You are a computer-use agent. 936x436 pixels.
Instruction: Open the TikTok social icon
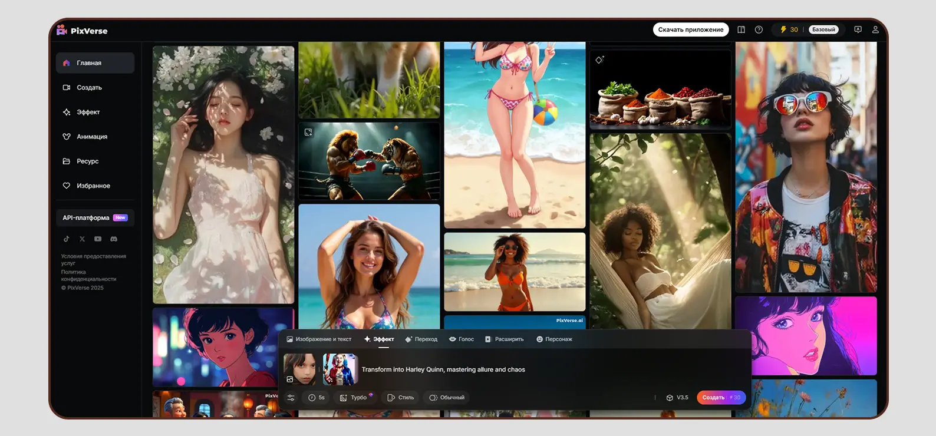(67, 239)
